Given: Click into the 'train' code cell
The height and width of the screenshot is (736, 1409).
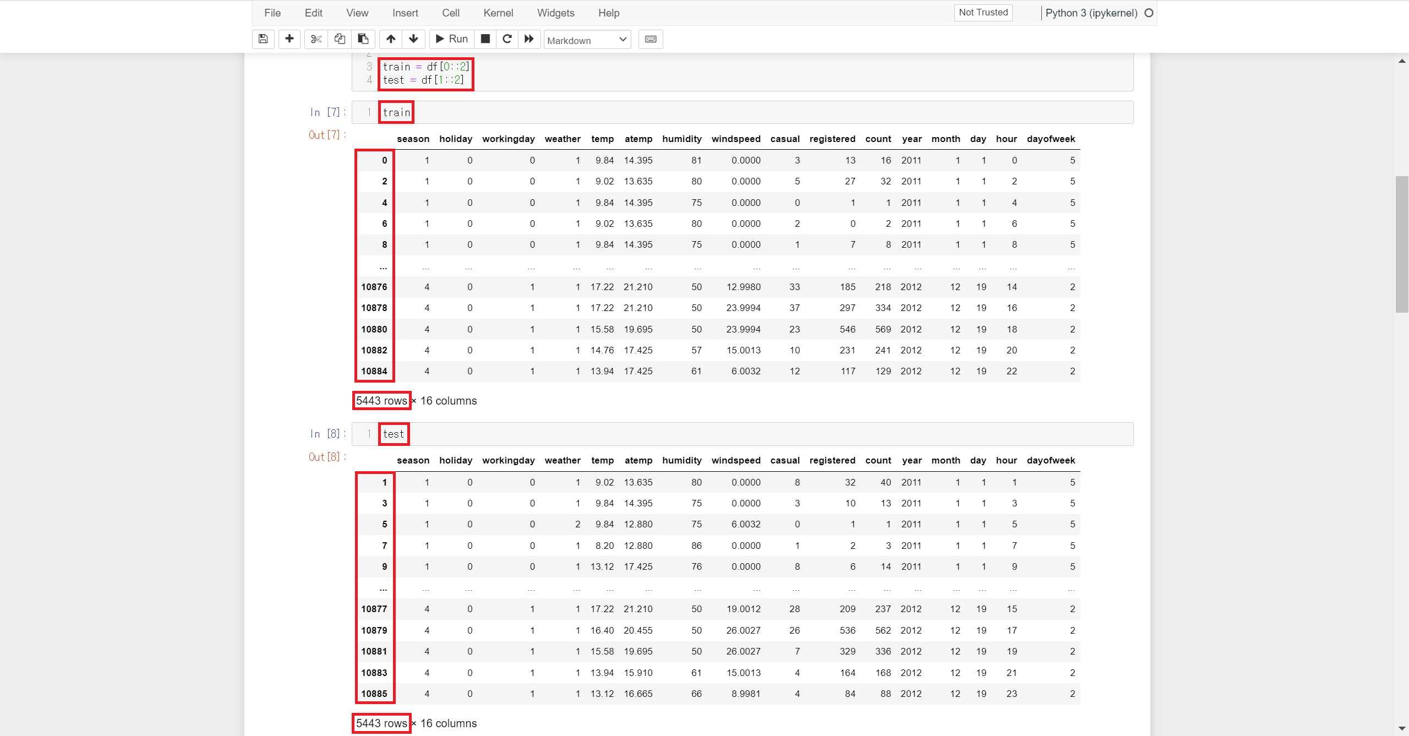Looking at the screenshot, I should coord(716,112).
